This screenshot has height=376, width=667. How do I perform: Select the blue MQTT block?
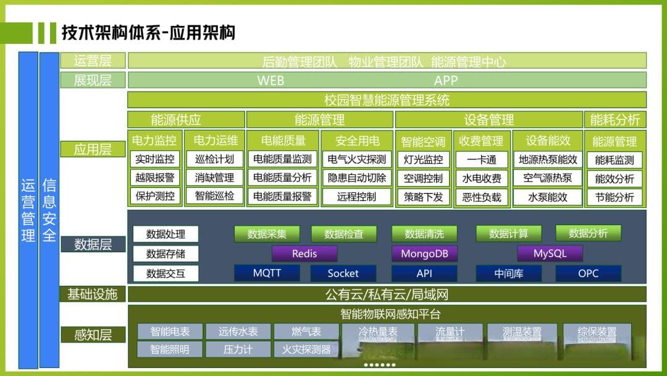click(267, 273)
